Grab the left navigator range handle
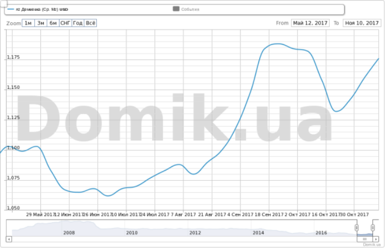Image resolution: width=385 pixels, height=248 pixels. tap(357, 228)
